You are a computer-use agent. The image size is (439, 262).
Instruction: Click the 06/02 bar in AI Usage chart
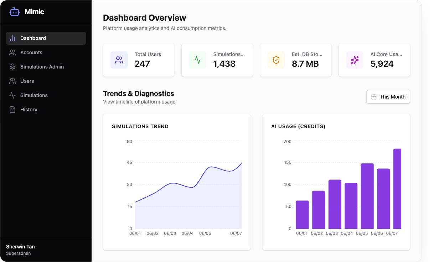(319, 210)
